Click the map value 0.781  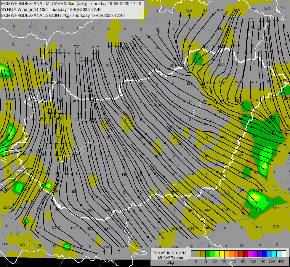coord(11,99)
